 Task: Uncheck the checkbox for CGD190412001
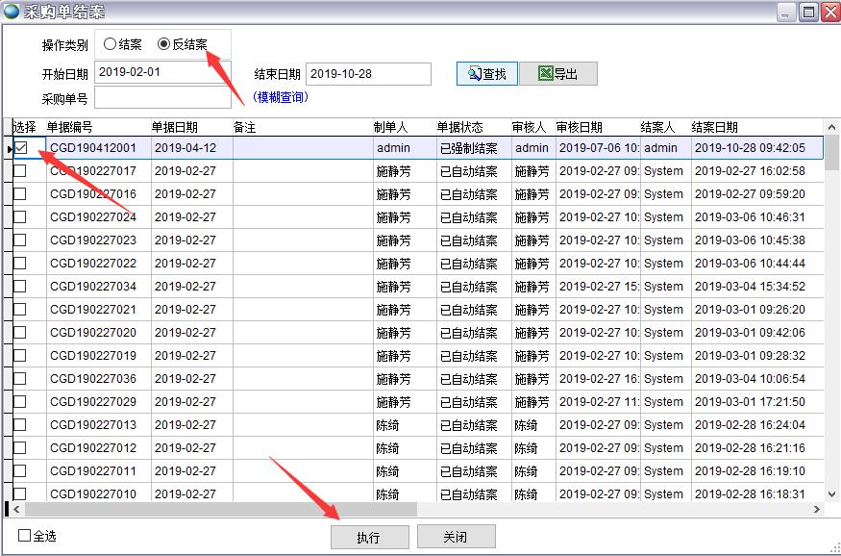(x=20, y=148)
